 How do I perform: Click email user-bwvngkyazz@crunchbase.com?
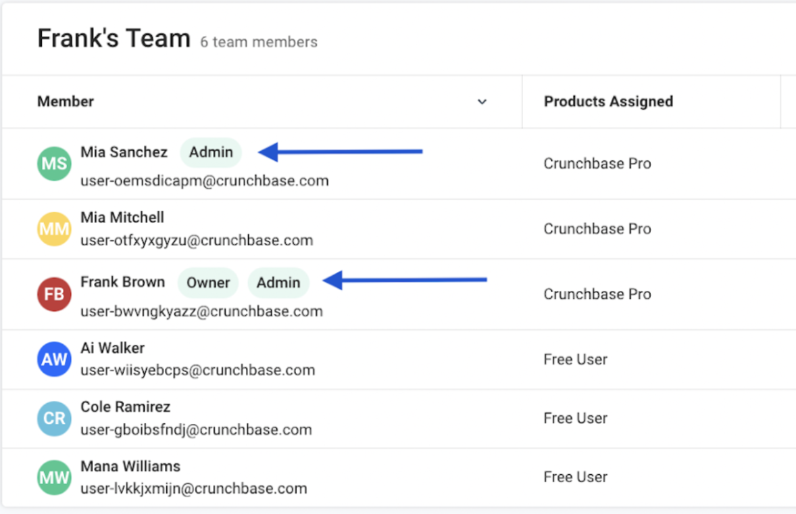coord(201,311)
